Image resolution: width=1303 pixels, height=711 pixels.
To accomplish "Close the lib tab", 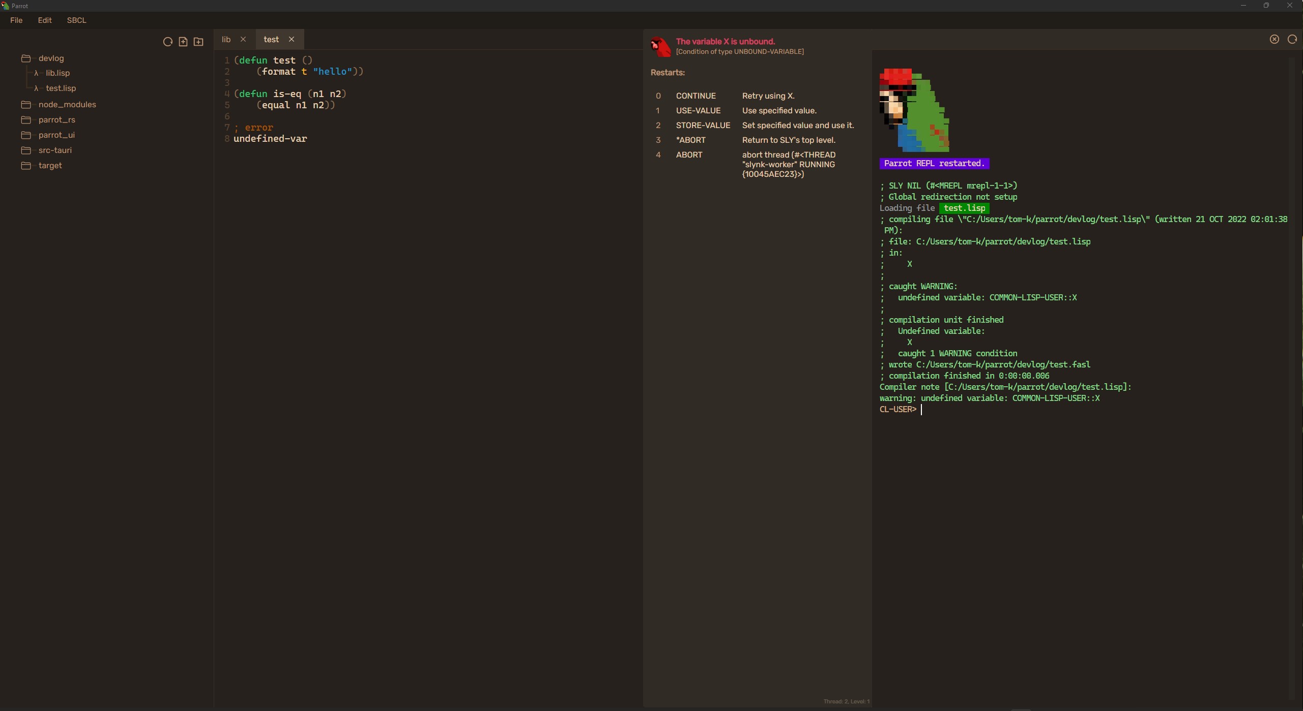I will click(x=243, y=40).
